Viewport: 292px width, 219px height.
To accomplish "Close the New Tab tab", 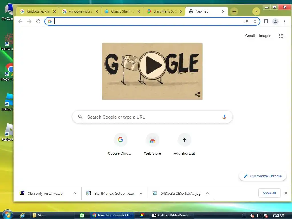I will point(223,11).
